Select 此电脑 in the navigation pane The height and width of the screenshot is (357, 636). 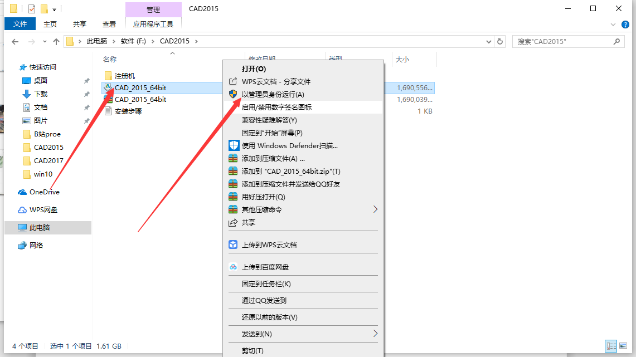pos(48,228)
